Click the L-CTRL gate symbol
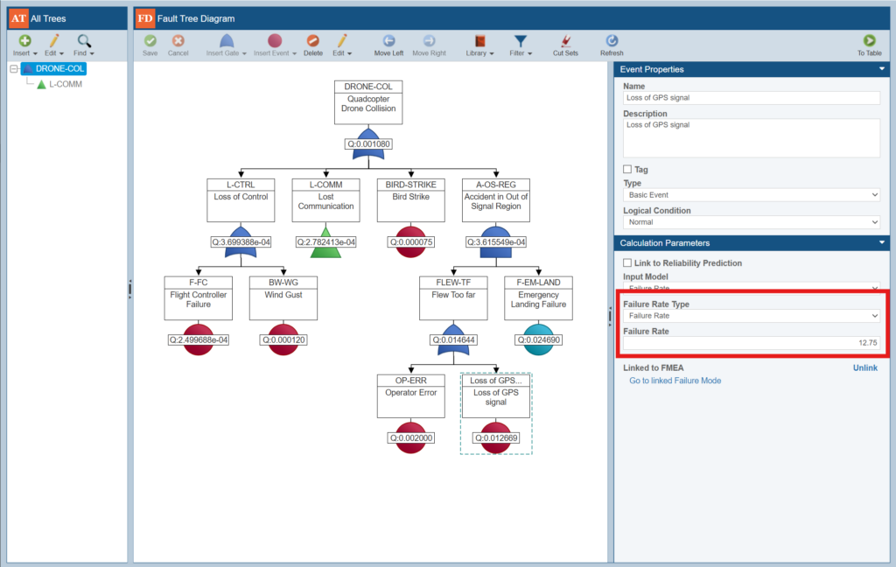The height and width of the screenshot is (567, 896). (241, 242)
